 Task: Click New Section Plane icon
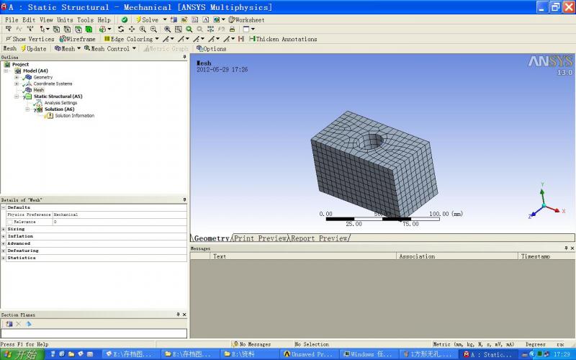[x=9, y=323]
